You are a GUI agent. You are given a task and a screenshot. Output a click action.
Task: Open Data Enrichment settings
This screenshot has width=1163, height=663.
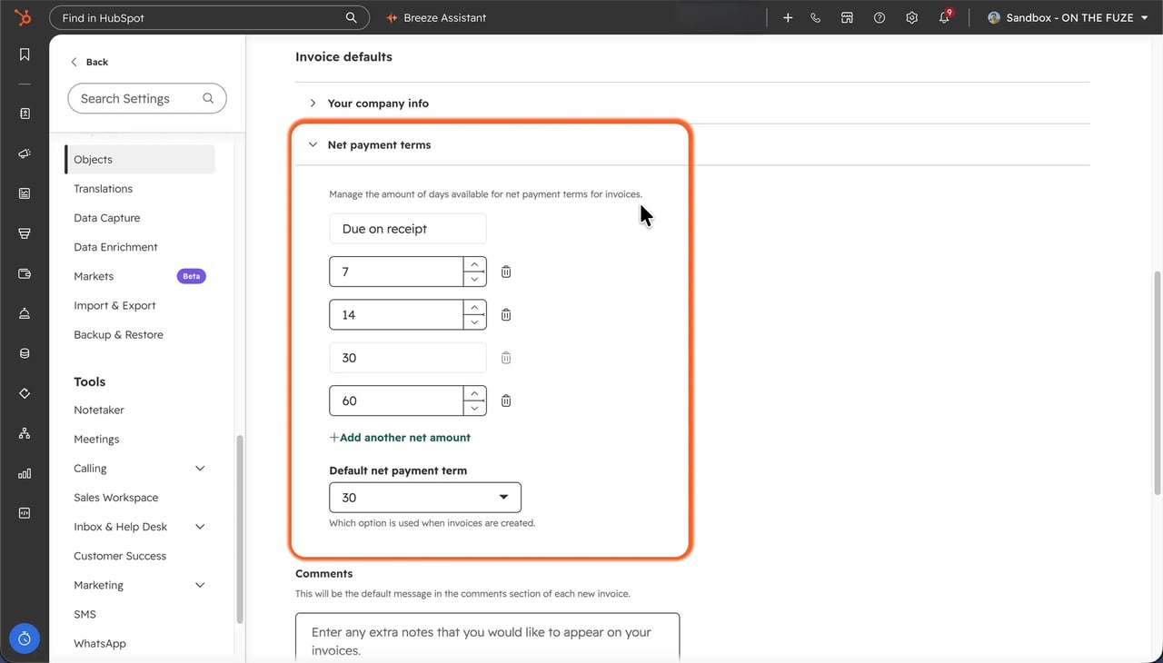(115, 247)
